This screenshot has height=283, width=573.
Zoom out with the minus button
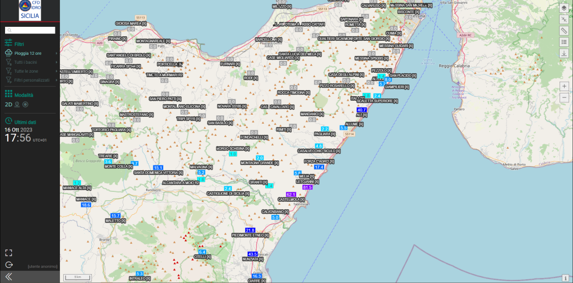[x=564, y=98]
